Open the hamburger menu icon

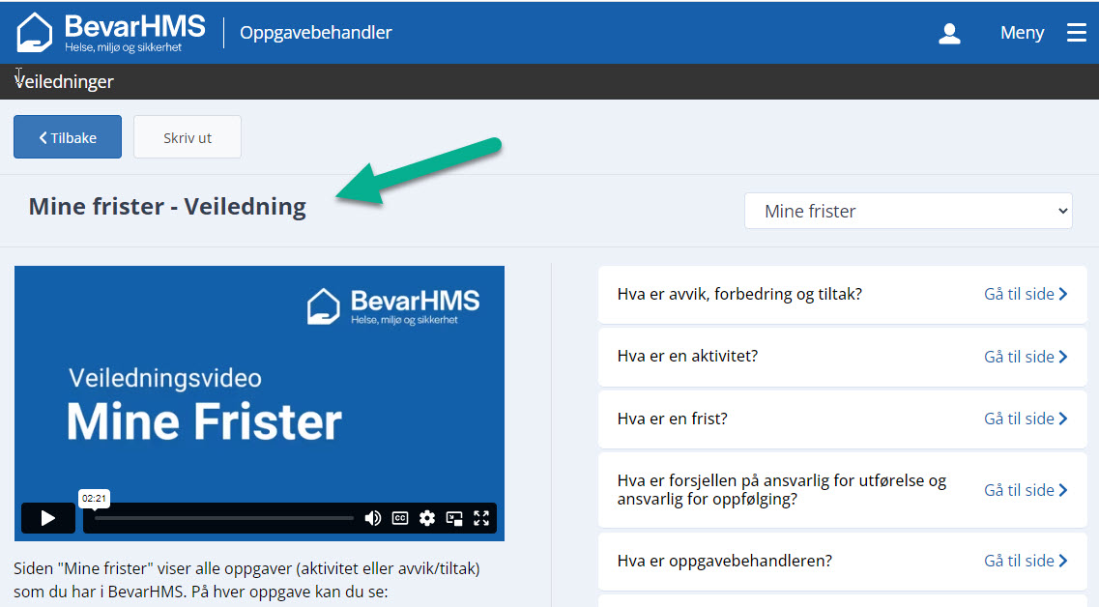1076,33
